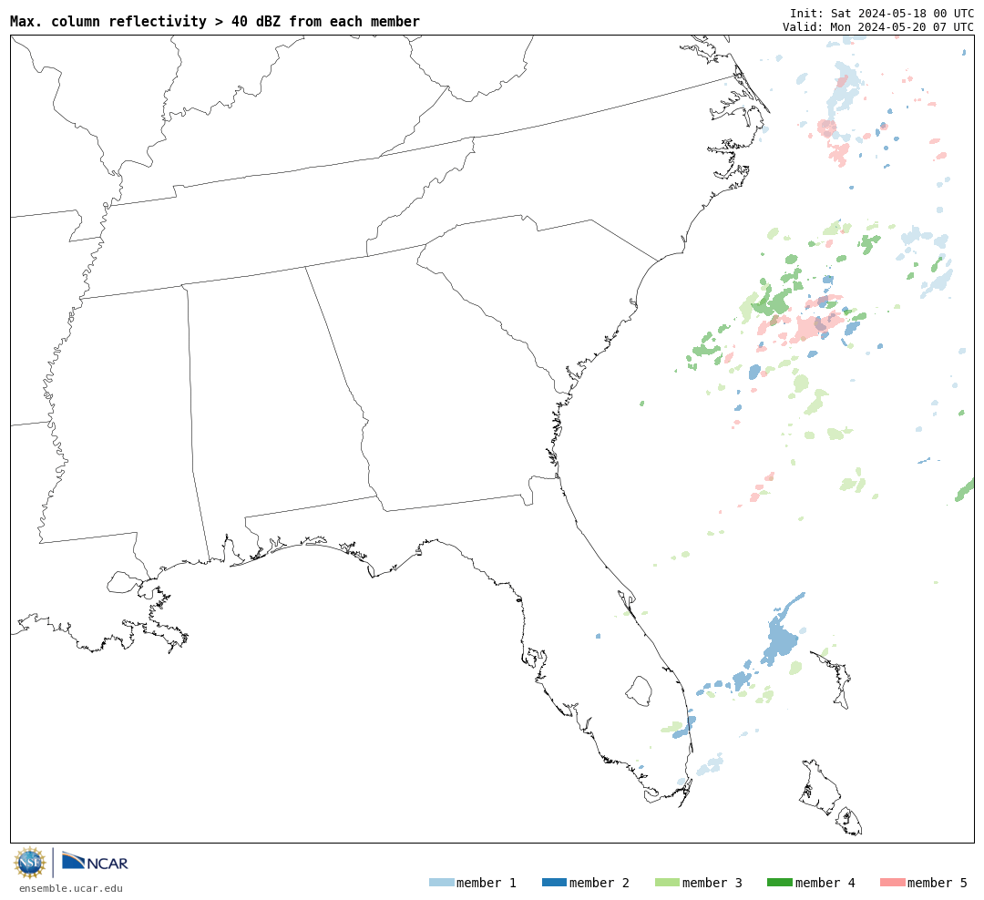Click the 'Valid: Mon 2024-05-20 07 UTC' text

tap(878, 27)
